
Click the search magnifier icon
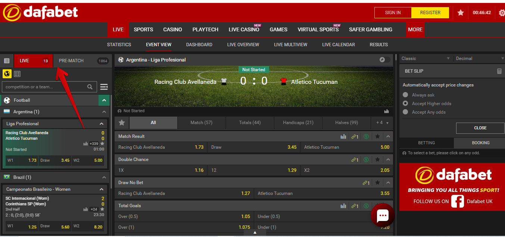(x=90, y=87)
